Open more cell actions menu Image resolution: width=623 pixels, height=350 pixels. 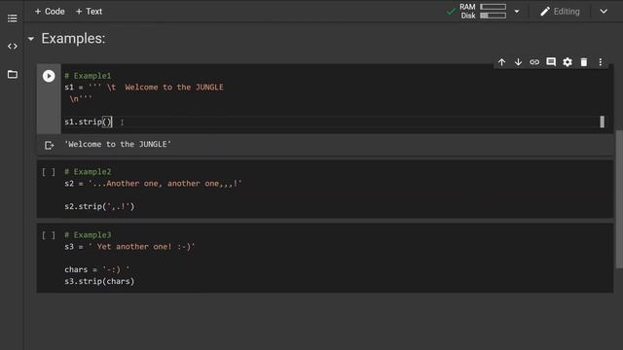[601, 62]
